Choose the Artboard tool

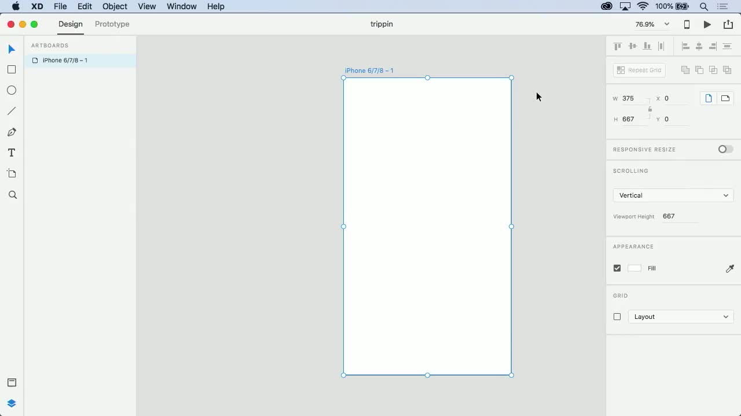pyautogui.click(x=12, y=173)
